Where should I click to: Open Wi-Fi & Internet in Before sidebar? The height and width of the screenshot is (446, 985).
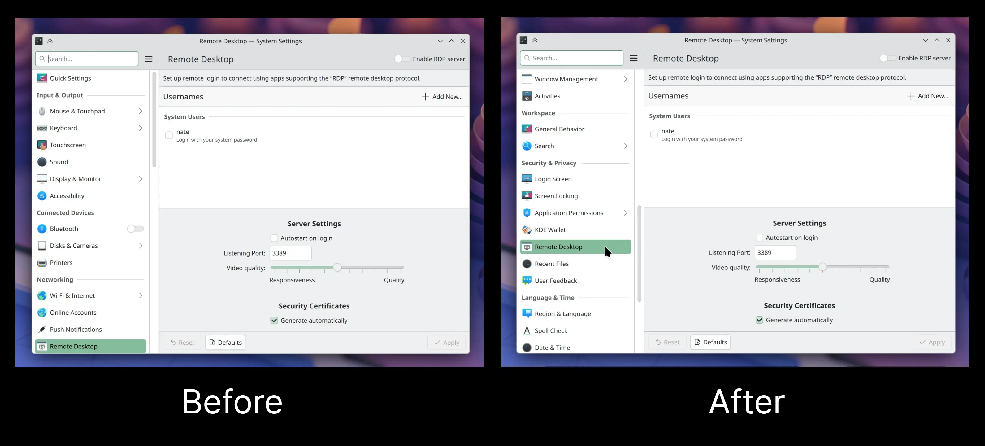tap(90, 296)
